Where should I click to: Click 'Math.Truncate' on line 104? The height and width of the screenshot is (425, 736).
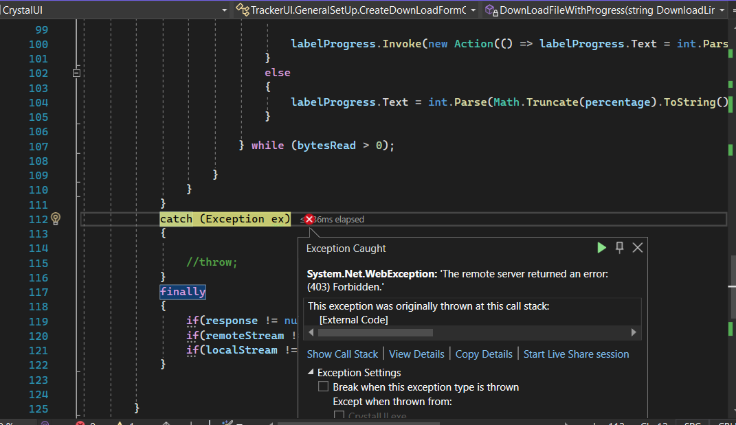536,102
